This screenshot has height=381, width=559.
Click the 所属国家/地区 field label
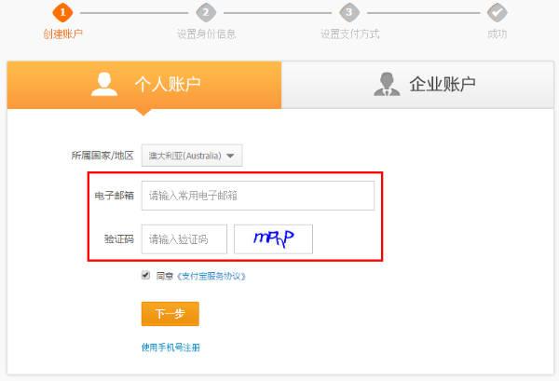point(102,156)
